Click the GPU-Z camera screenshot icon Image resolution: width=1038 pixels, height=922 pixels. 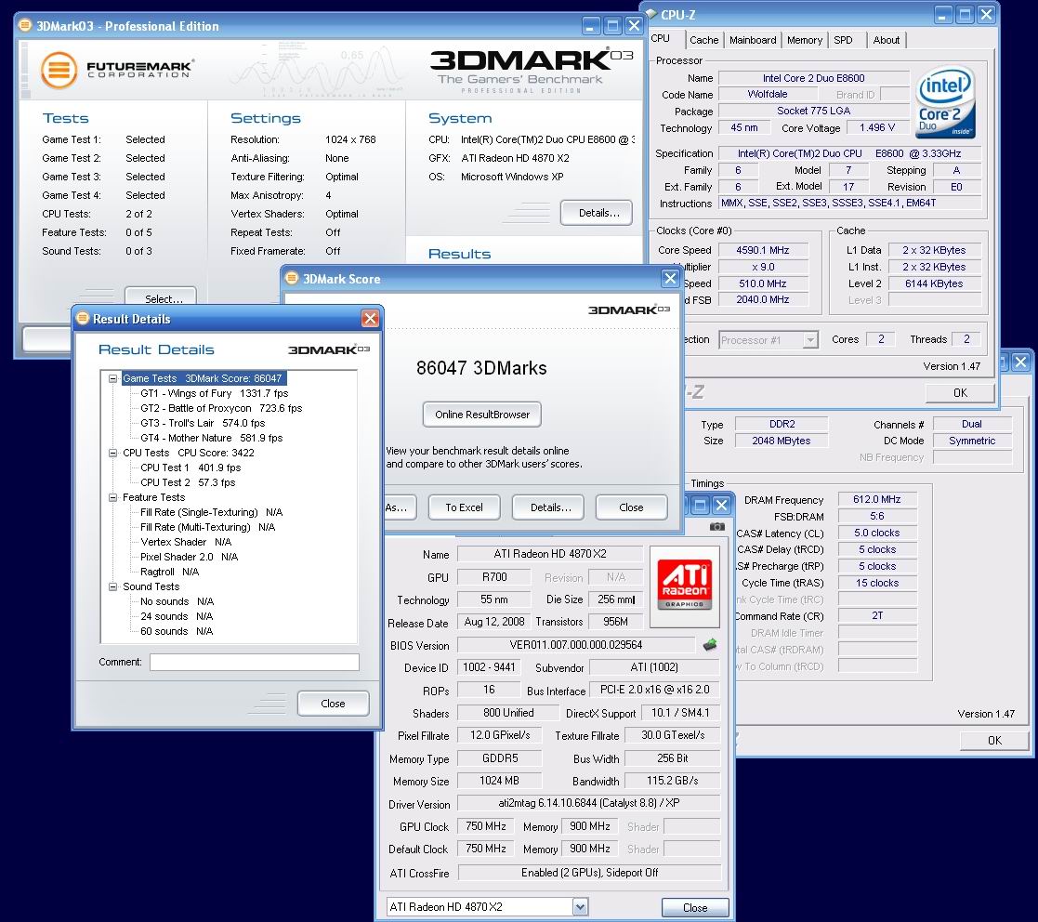[716, 526]
